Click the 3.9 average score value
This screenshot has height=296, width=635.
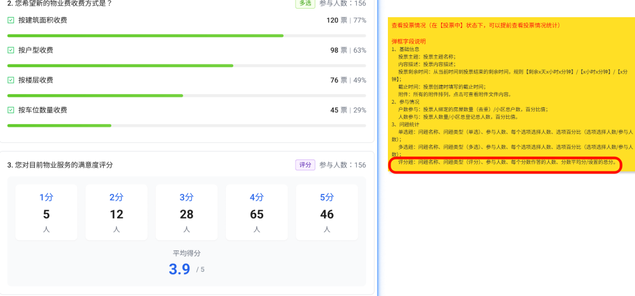tap(179, 269)
